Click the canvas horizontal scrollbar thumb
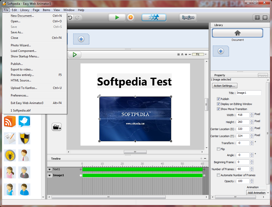The height and width of the screenshot is (207, 272). point(135,152)
